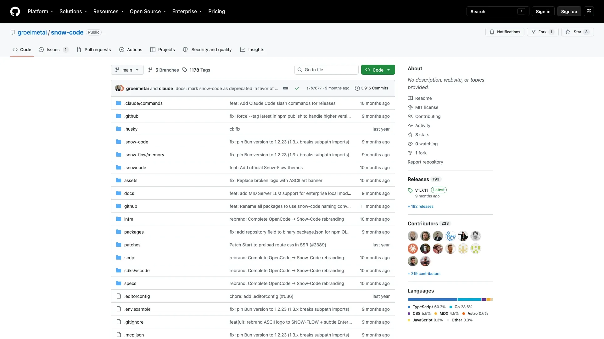
Task: Open the a7b7677 commit hash
Action: (314, 88)
